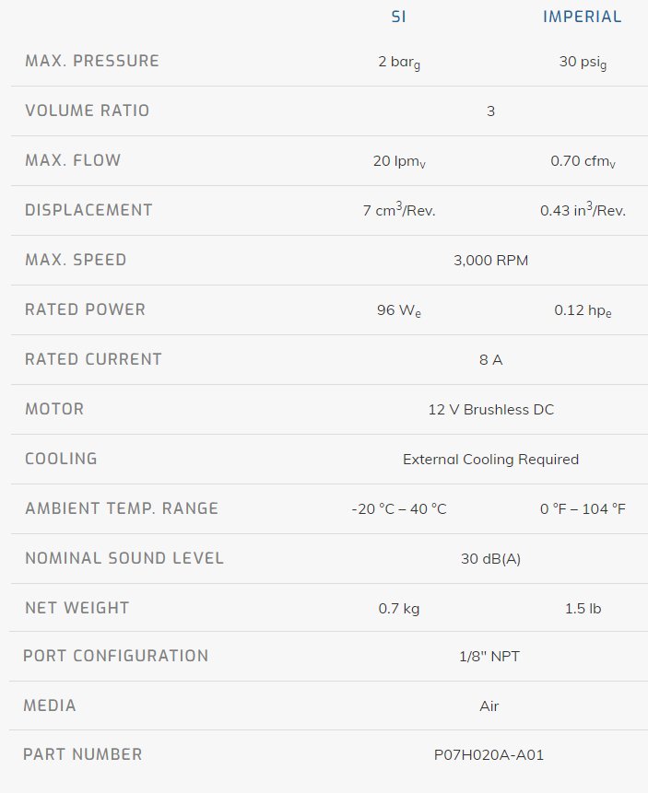This screenshot has width=648, height=793.
Task: Select the MAX. PRESSURE row label
Action: pyautogui.click(x=92, y=61)
